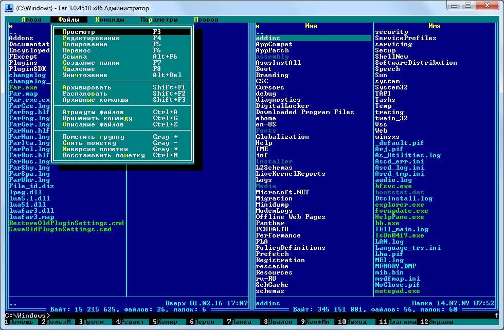504x330 pixels.
Task: Choose Удаление F8 menu entry
Action: [122, 69]
